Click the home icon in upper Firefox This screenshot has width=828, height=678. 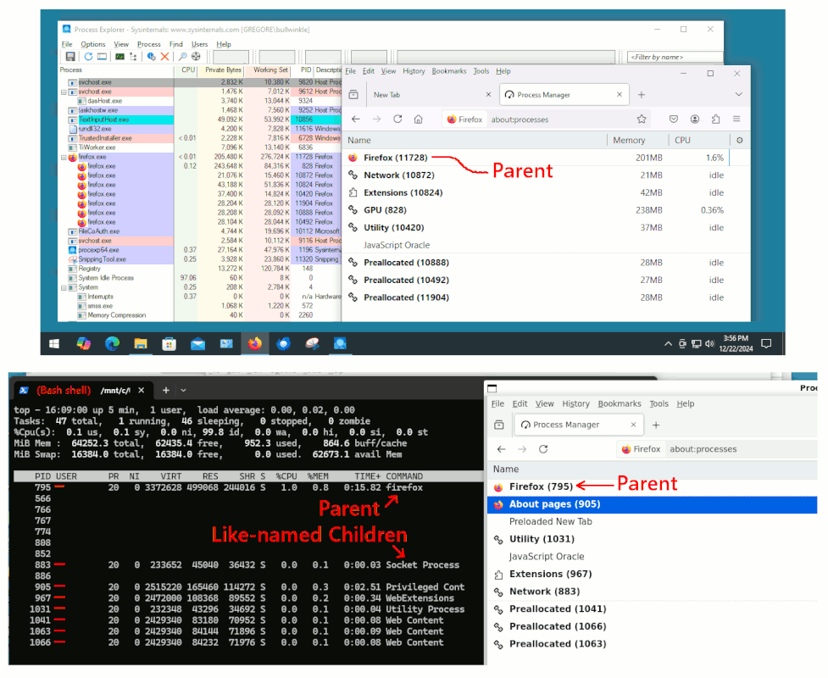[418, 119]
